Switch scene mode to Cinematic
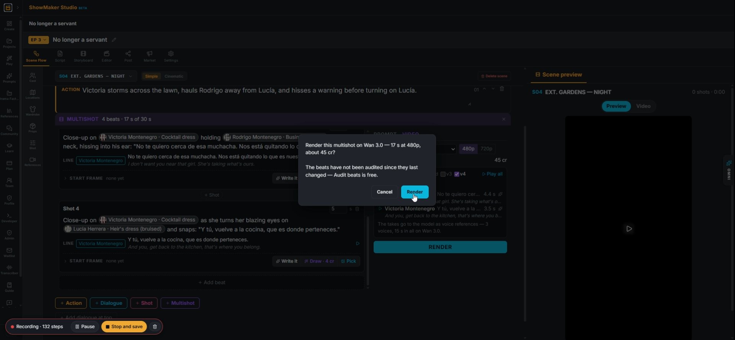The width and height of the screenshot is (735, 340). click(x=174, y=76)
